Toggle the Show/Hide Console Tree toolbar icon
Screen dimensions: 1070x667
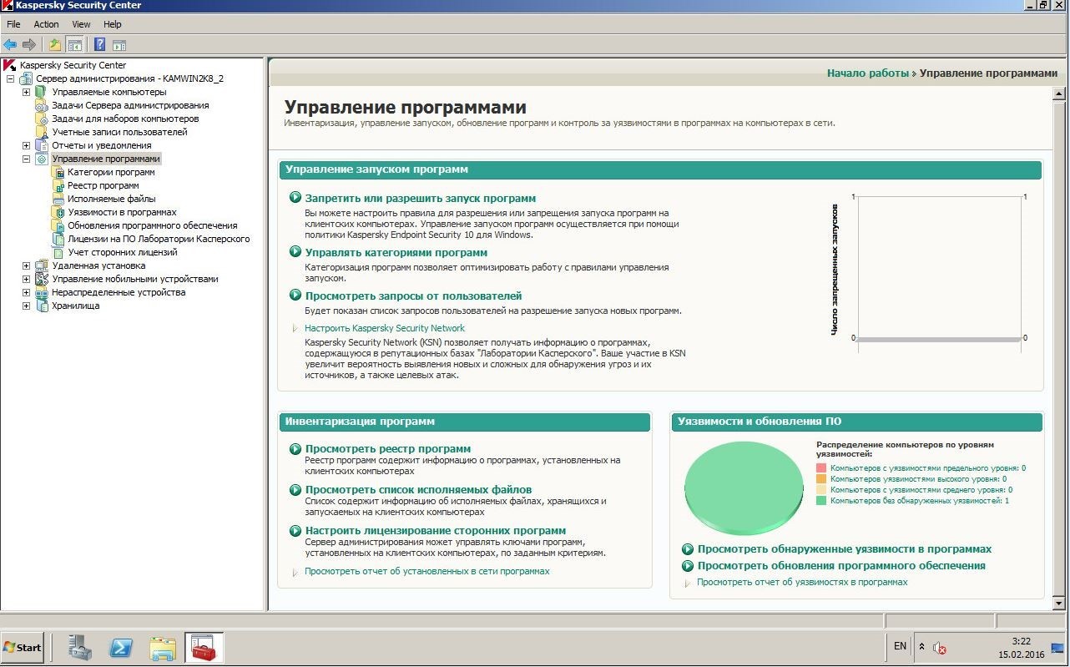click(x=75, y=45)
